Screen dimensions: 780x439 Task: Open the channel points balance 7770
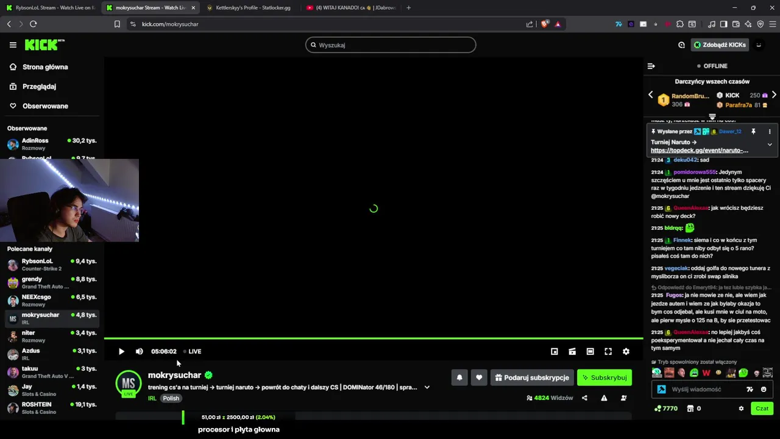click(x=665, y=409)
